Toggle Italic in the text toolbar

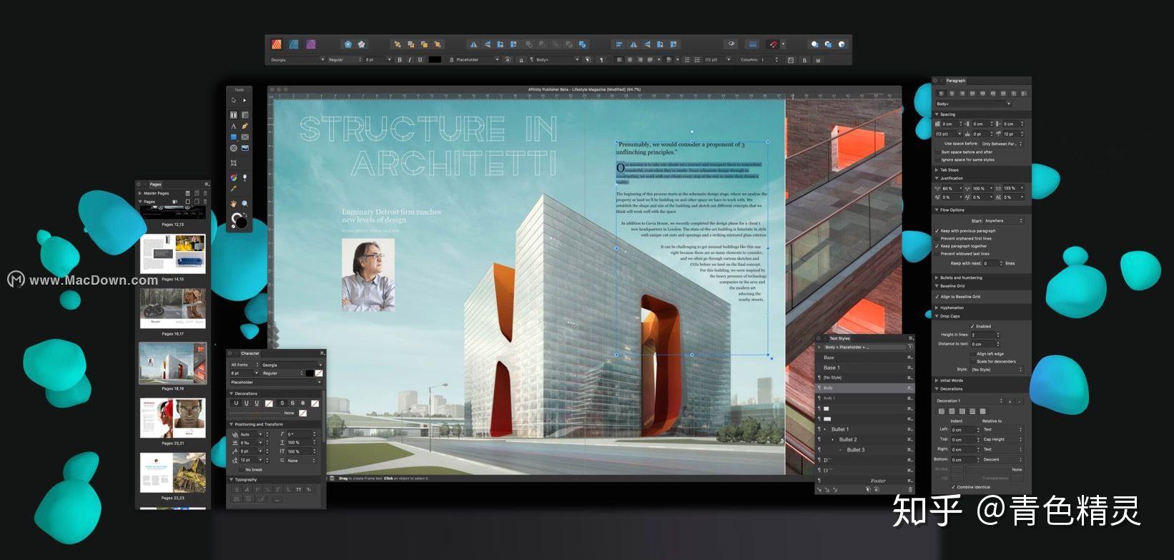[410, 60]
